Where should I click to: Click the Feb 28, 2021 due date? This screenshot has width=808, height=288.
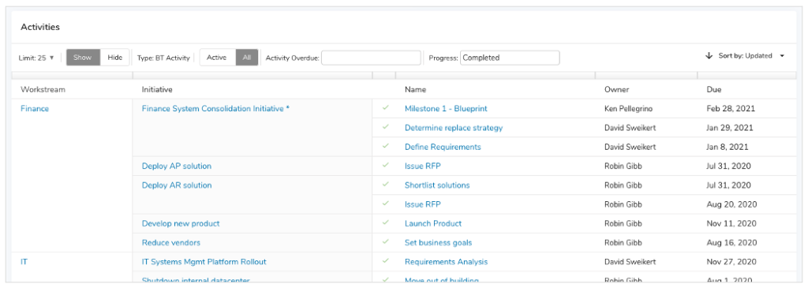730,109
